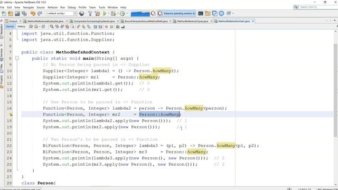This screenshot has width=338, height=190.
Task: Click the Find Selection magnifier icon
Action: click(52, 26)
